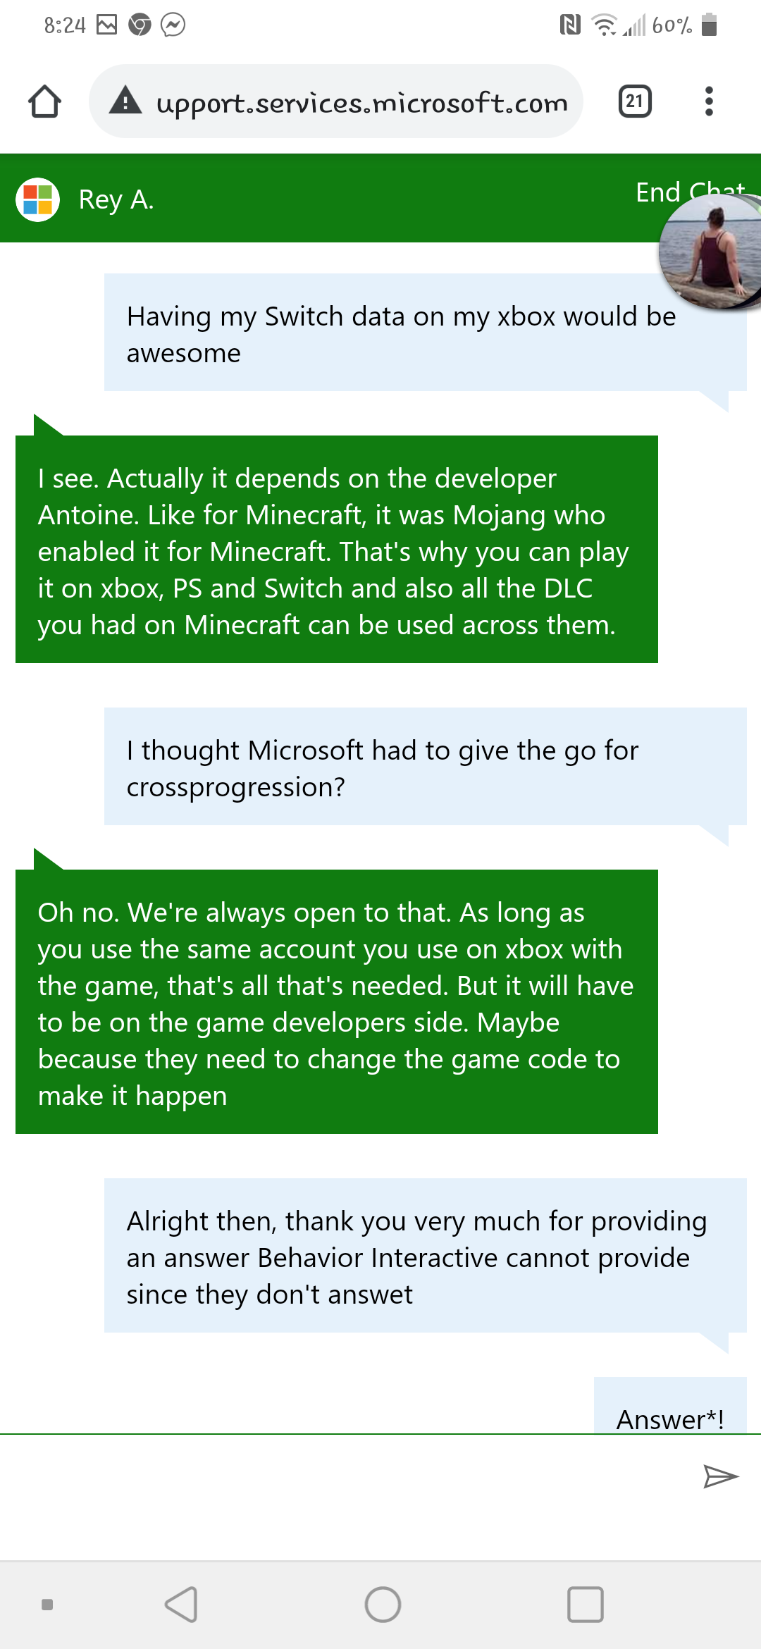761x1649 pixels.
Task: Tap the send message paper plane icon
Action: tap(721, 1476)
